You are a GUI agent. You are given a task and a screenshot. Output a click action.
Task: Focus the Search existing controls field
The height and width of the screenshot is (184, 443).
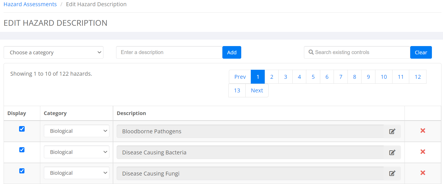pos(357,52)
